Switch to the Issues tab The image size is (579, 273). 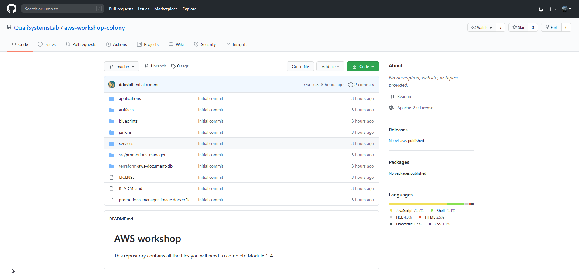[x=47, y=44]
